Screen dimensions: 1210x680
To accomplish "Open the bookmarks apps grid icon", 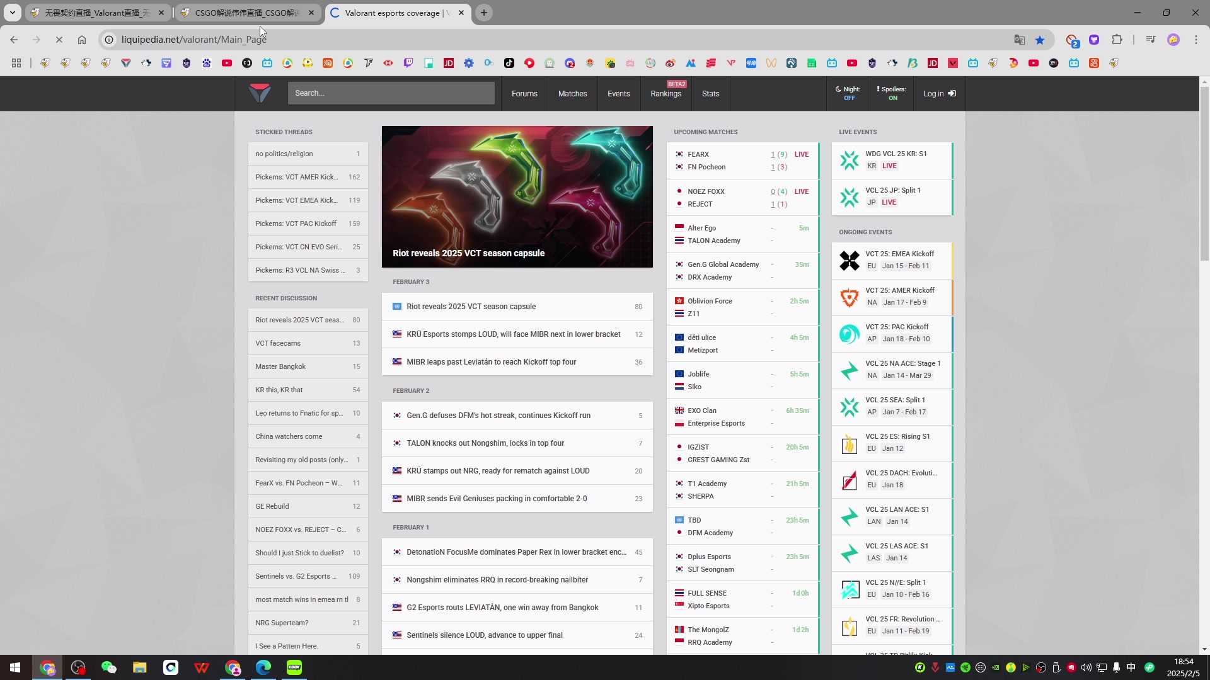I will pos(16,63).
